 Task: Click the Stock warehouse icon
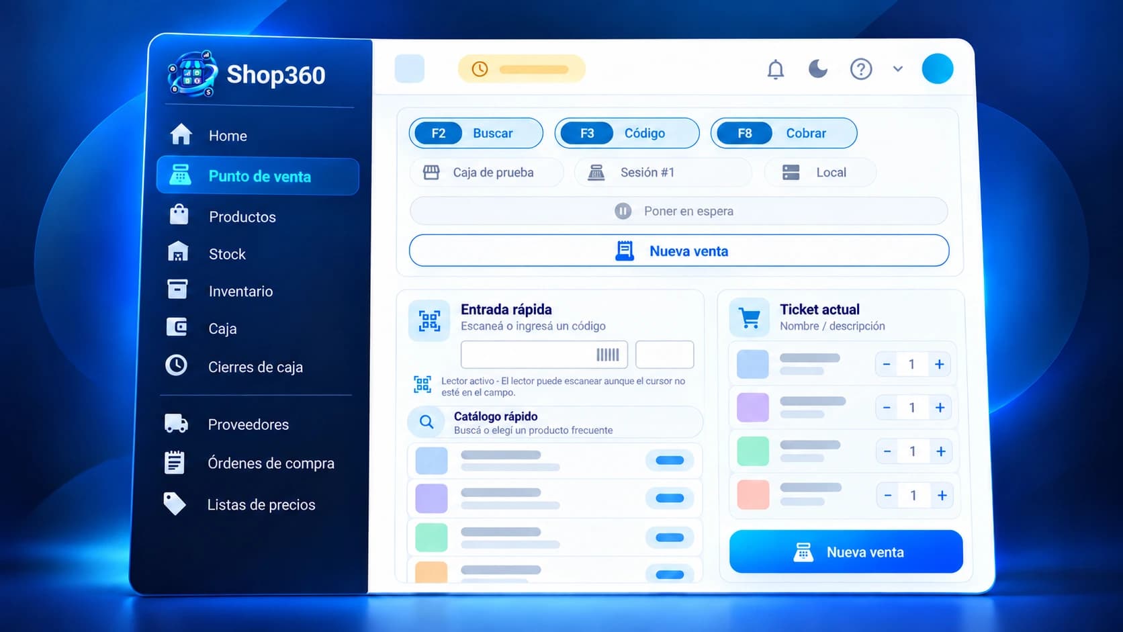click(178, 253)
